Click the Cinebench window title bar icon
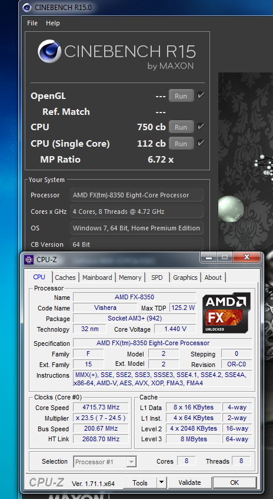 27,7
